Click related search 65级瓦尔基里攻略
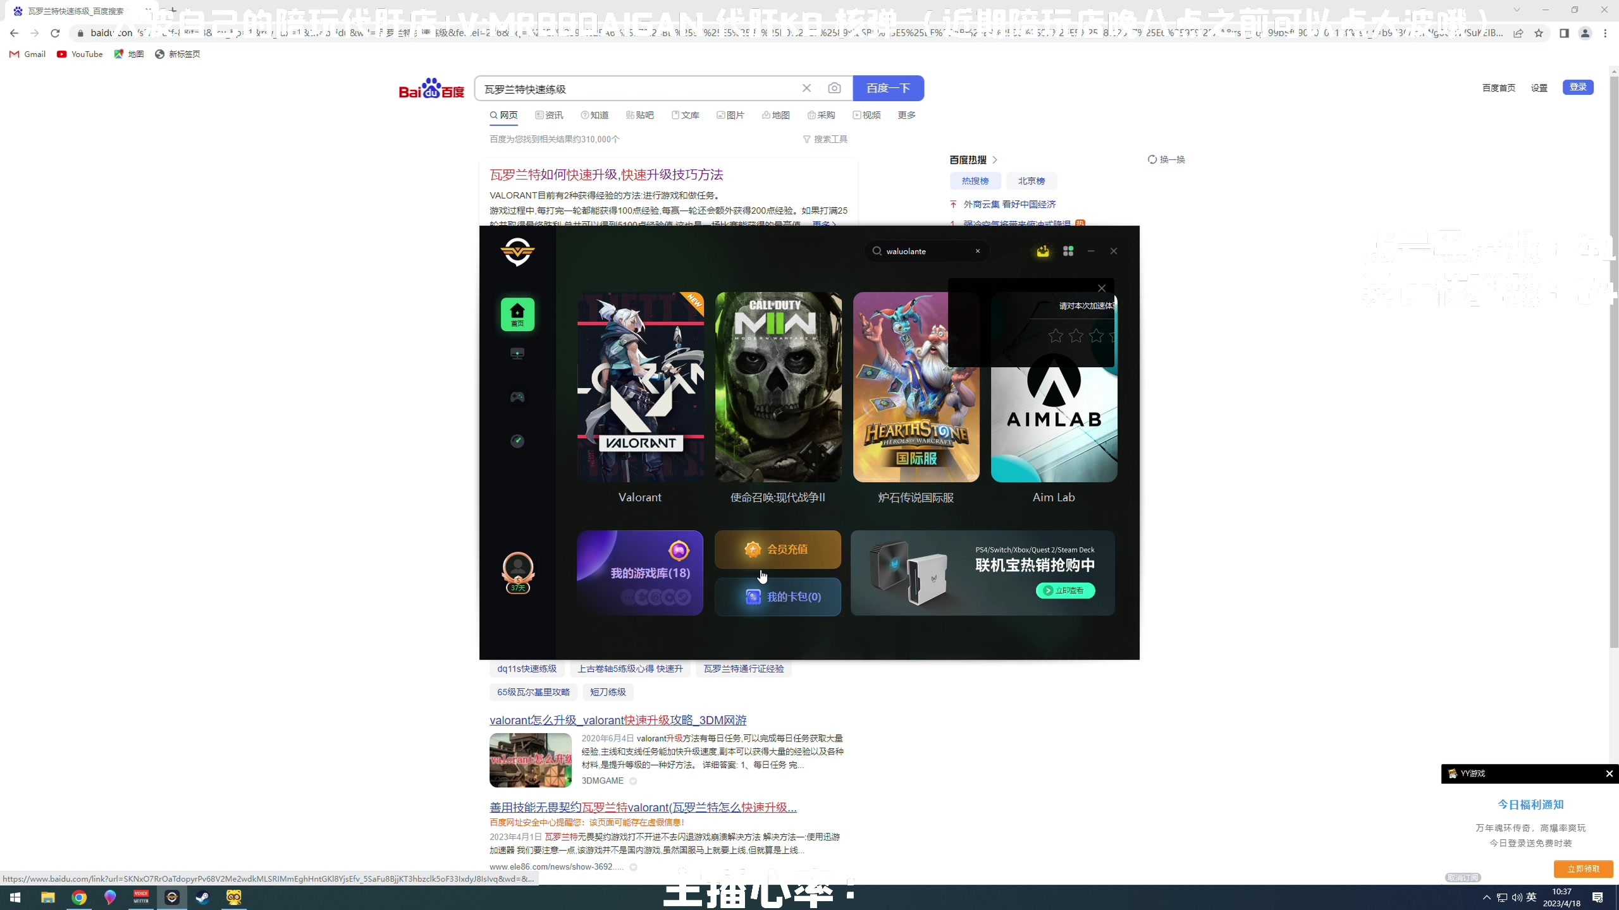The image size is (1619, 910). tap(533, 692)
